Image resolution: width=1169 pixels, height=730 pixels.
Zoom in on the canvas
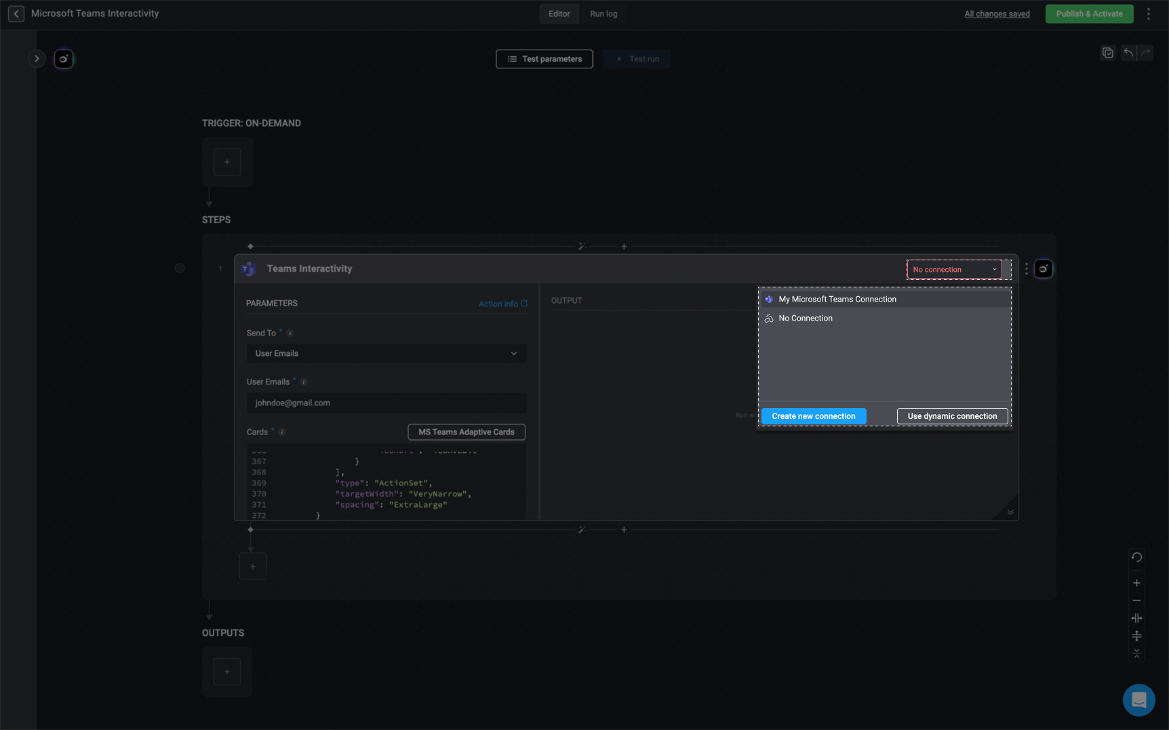(1136, 583)
